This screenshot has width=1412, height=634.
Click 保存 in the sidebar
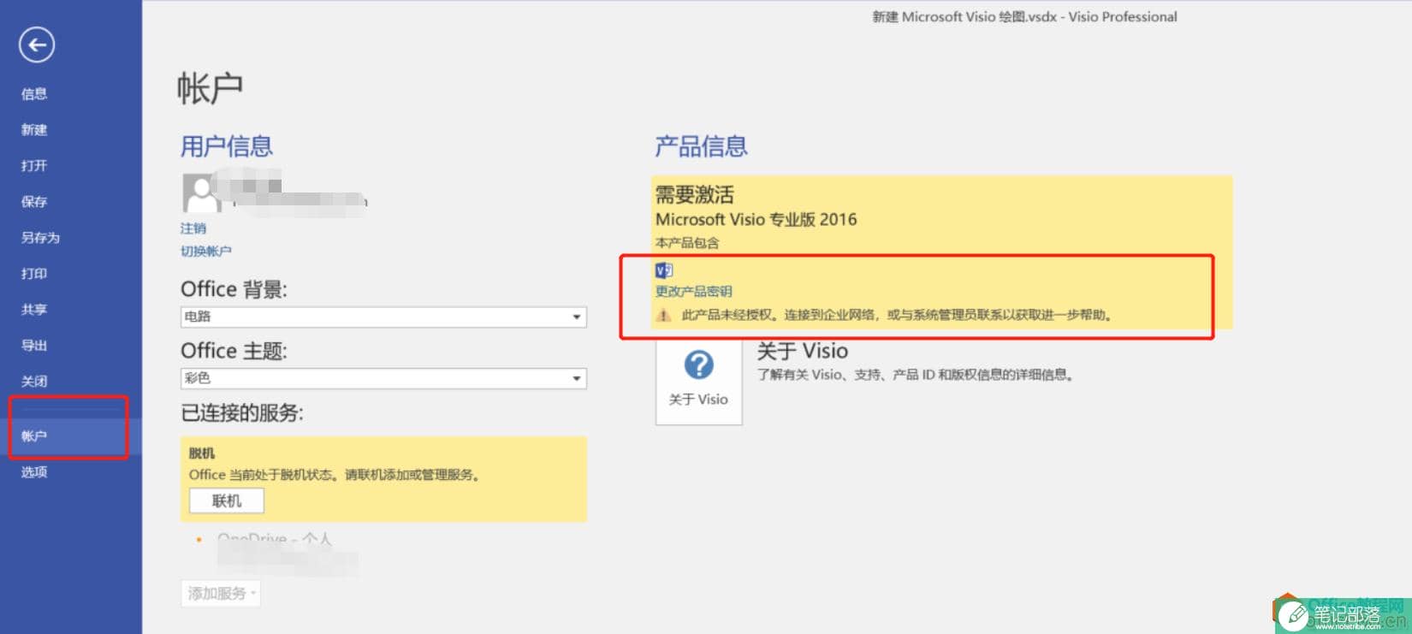(34, 202)
